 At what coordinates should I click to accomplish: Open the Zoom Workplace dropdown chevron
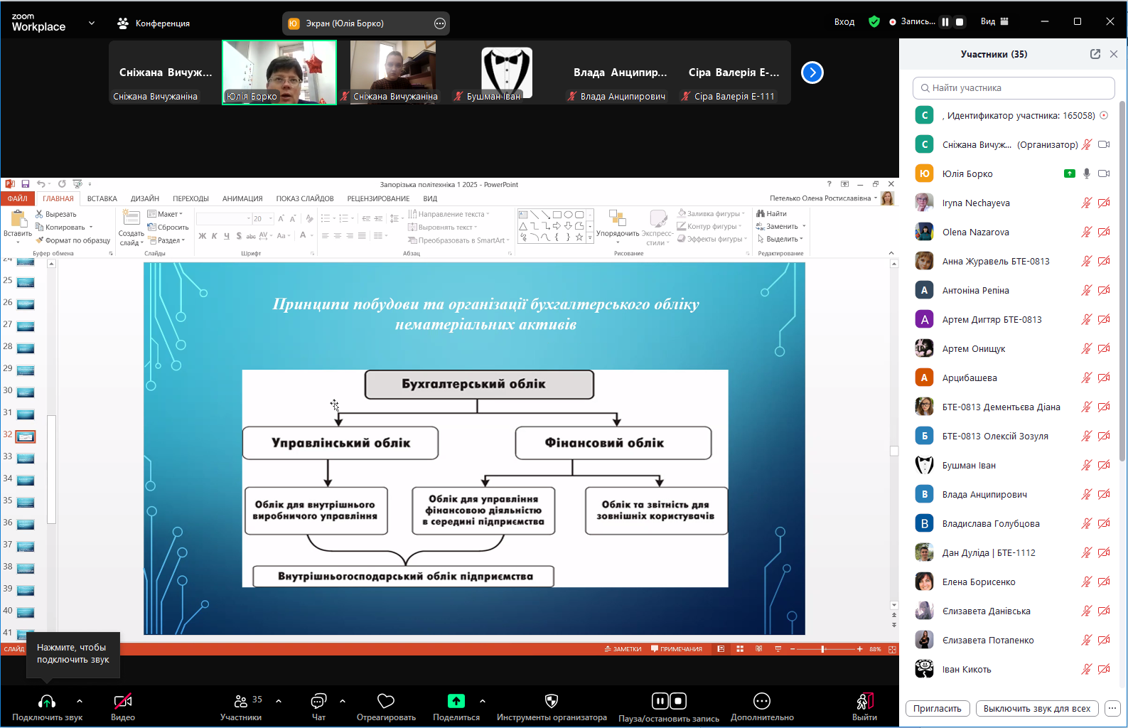[x=92, y=23]
